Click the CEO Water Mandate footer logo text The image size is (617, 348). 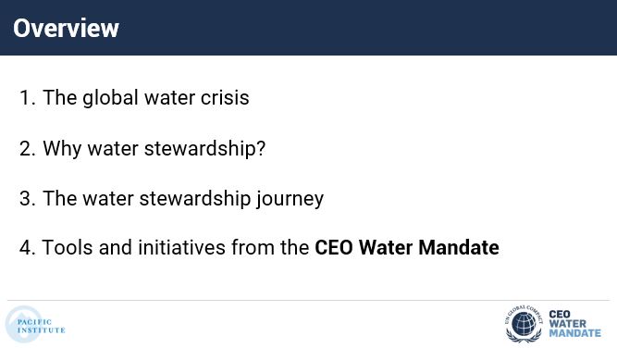pyautogui.click(x=574, y=324)
